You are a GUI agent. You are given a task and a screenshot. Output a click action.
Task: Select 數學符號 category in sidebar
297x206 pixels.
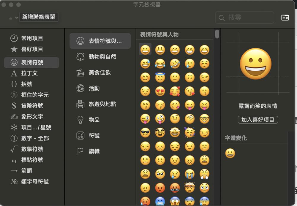click(x=31, y=149)
